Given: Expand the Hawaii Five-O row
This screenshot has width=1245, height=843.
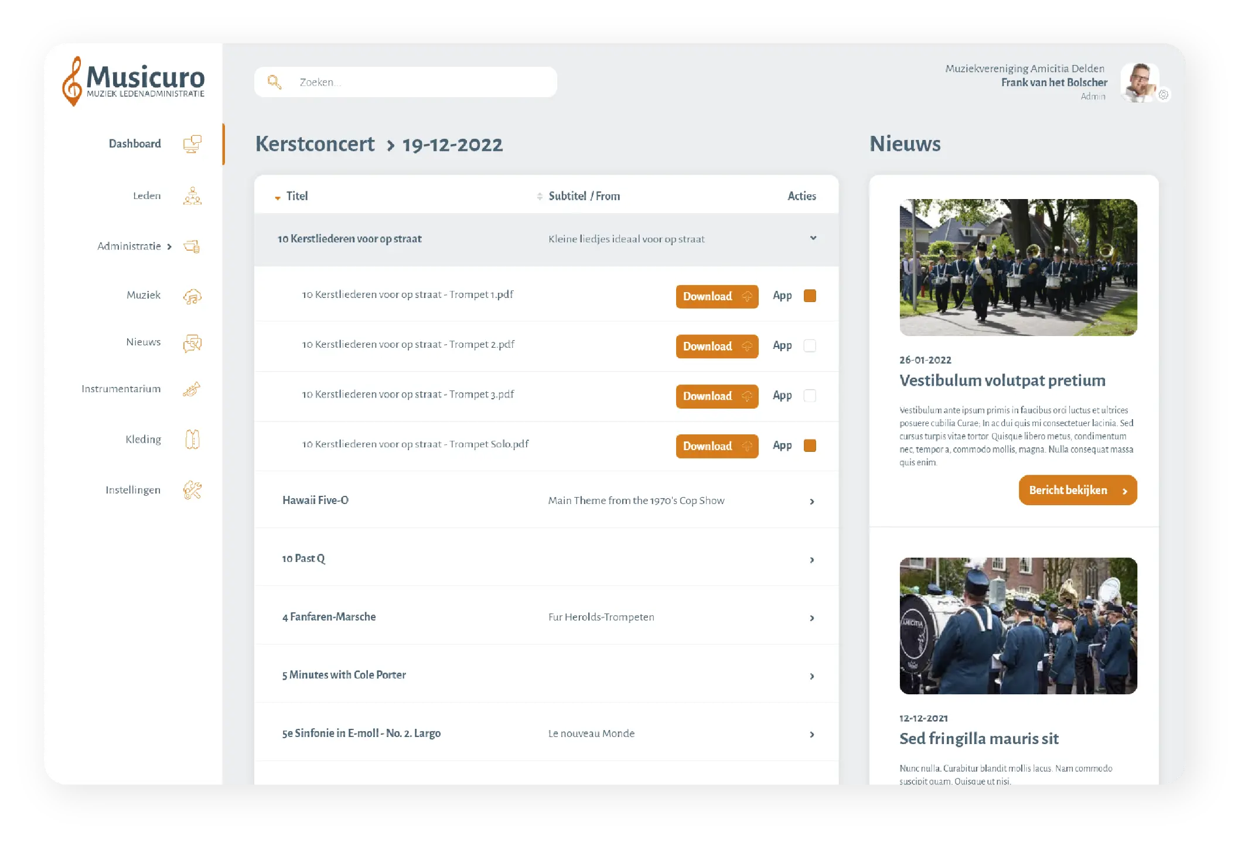Looking at the screenshot, I should pyautogui.click(x=812, y=501).
